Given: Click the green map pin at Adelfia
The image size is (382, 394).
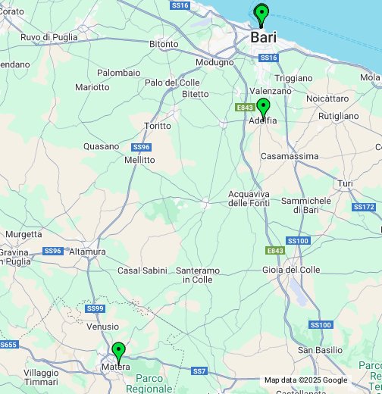Looking at the screenshot, I should 263,108.
